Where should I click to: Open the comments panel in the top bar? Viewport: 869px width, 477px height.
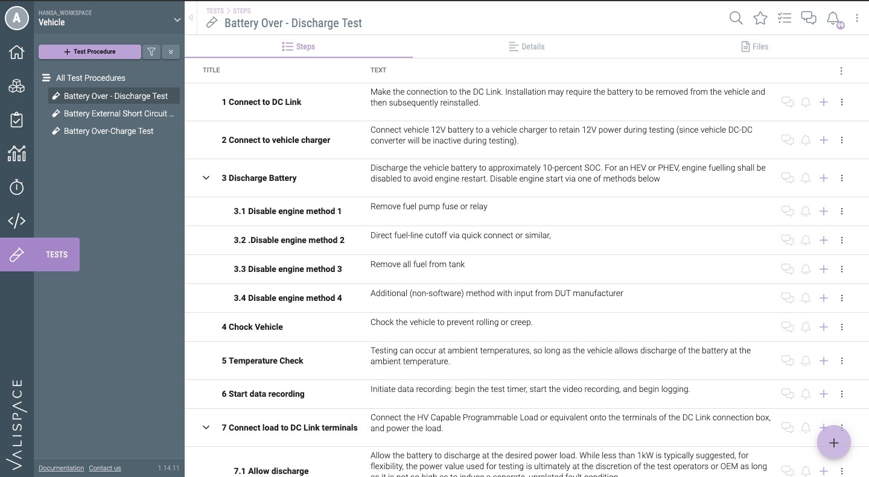click(808, 18)
